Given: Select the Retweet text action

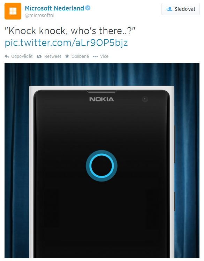Looking at the screenshot, I should click(53, 56).
